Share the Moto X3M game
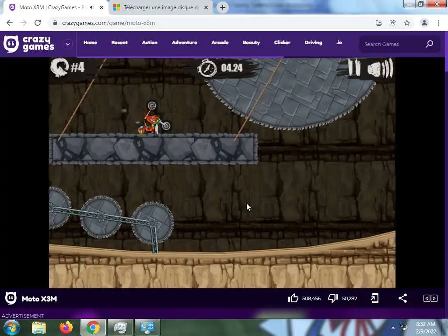Image resolution: width=448 pixels, height=336 pixels. coord(402,298)
